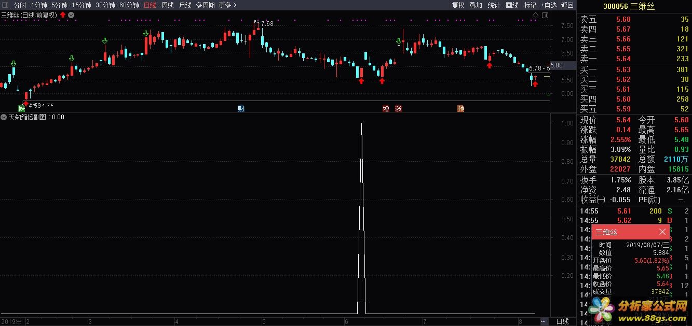Click the 最高价 5.65 popup row

click(x=631, y=268)
